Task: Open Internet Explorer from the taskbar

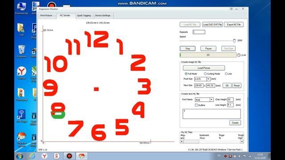Action: (x=33, y=156)
